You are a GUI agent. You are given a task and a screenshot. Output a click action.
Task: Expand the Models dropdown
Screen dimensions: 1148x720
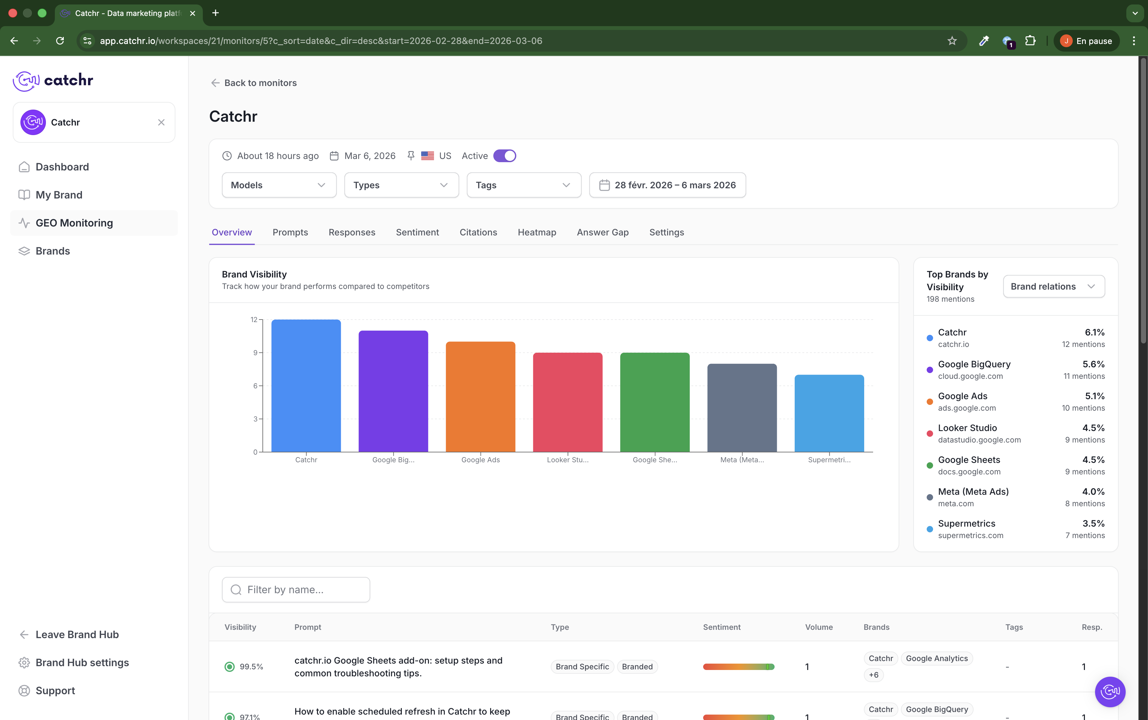pyautogui.click(x=279, y=185)
